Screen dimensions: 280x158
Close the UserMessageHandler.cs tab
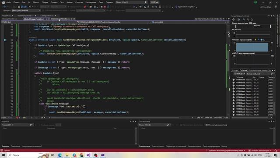(74, 19)
